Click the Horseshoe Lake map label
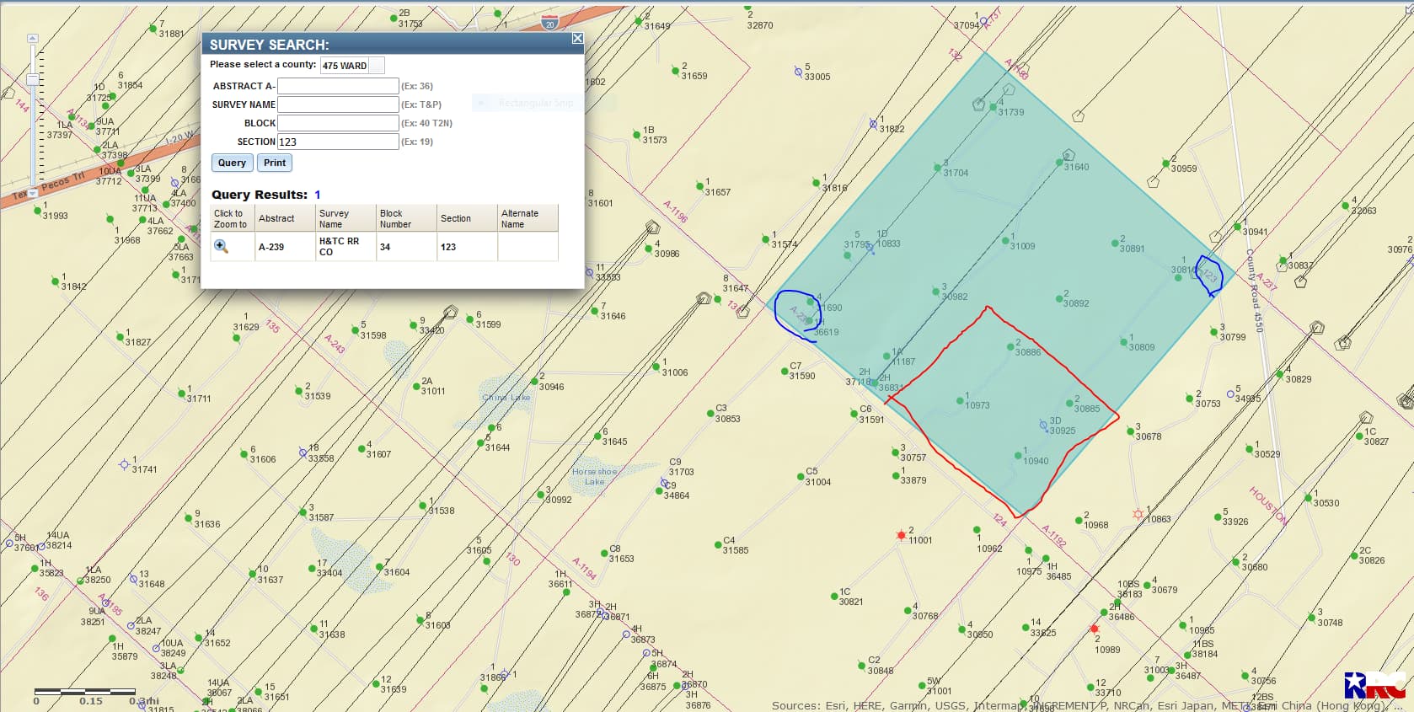 (595, 477)
